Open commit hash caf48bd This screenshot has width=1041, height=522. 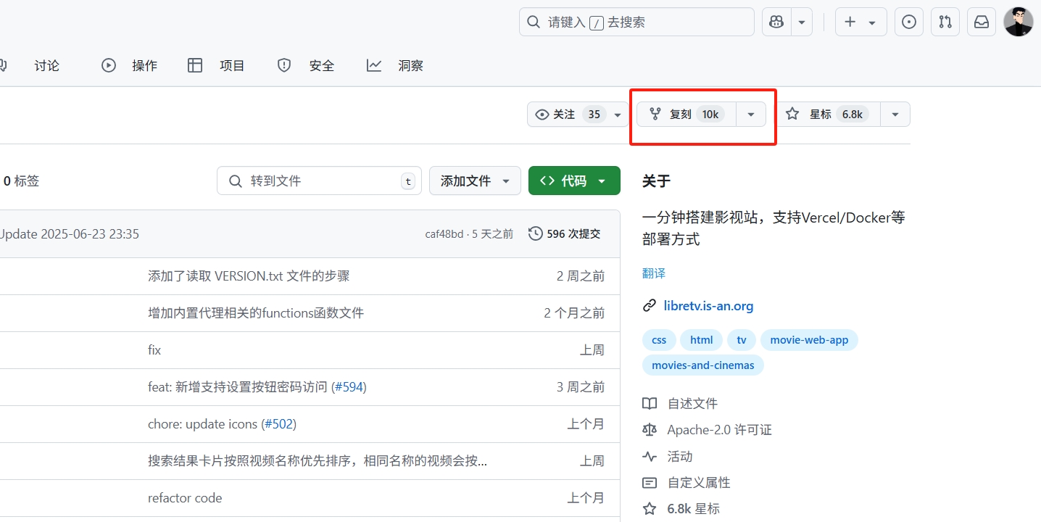click(x=444, y=234)
